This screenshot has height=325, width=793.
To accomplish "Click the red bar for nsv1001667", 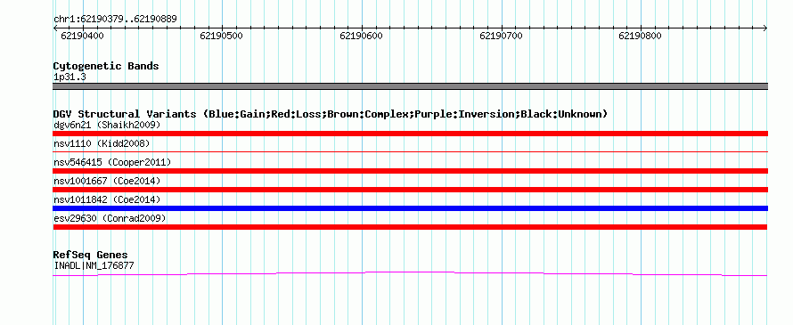I will [x=410, y=190].
